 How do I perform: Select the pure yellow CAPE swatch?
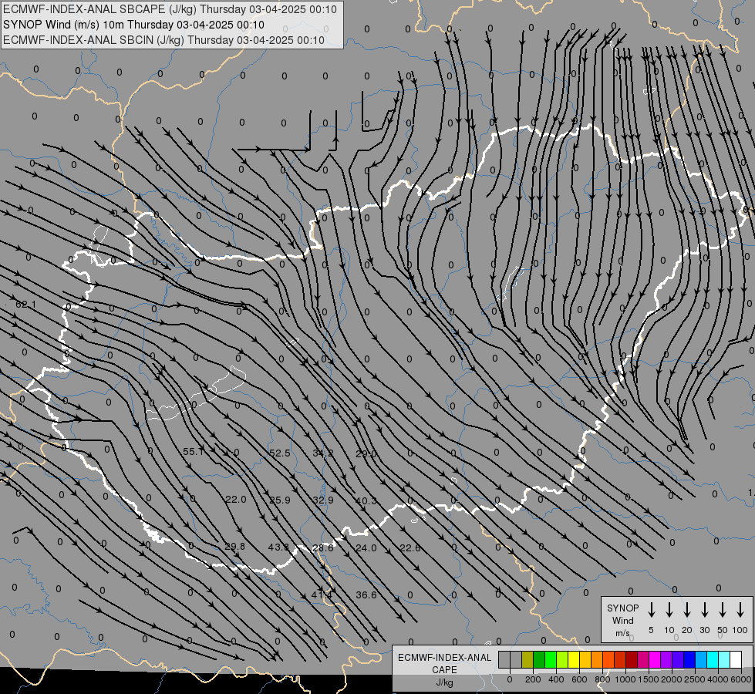click(574, 659)
